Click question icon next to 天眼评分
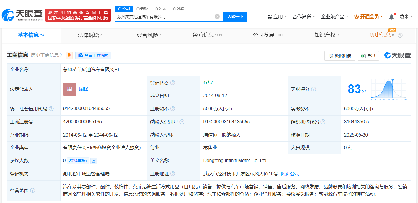The height and width of the screenshot is (203, 418). pyautogui.click(x=314, y=89)
